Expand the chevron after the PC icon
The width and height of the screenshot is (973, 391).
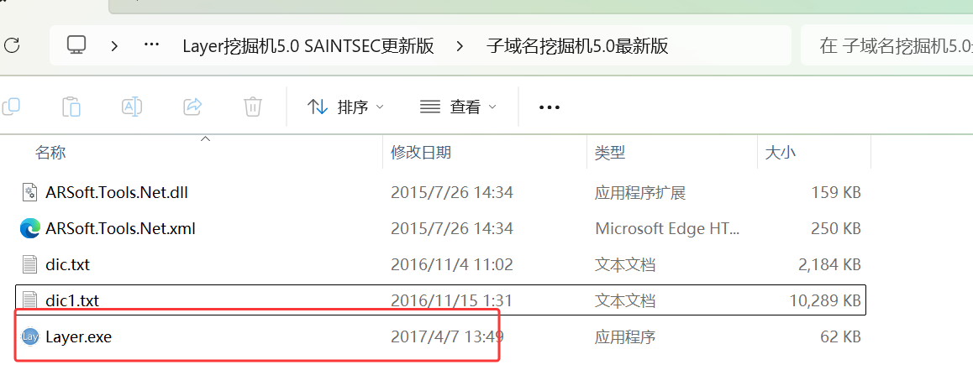[114, 46]
